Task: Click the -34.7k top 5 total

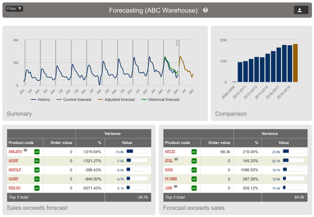Action: tap(142, 197)
